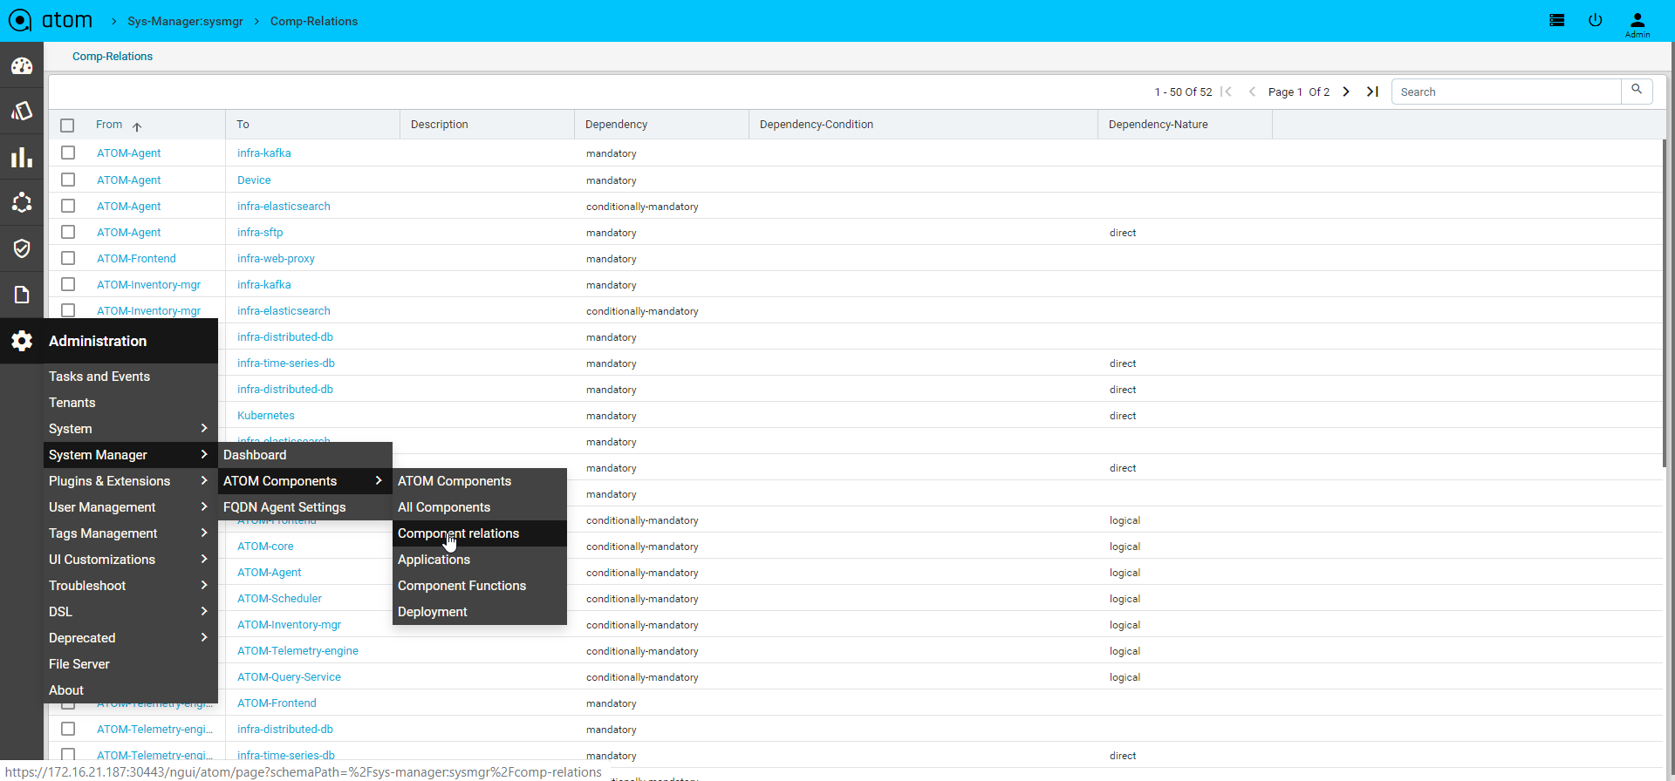
Task: Open the compliance shield sidebar icon
Action: point(22,248)
